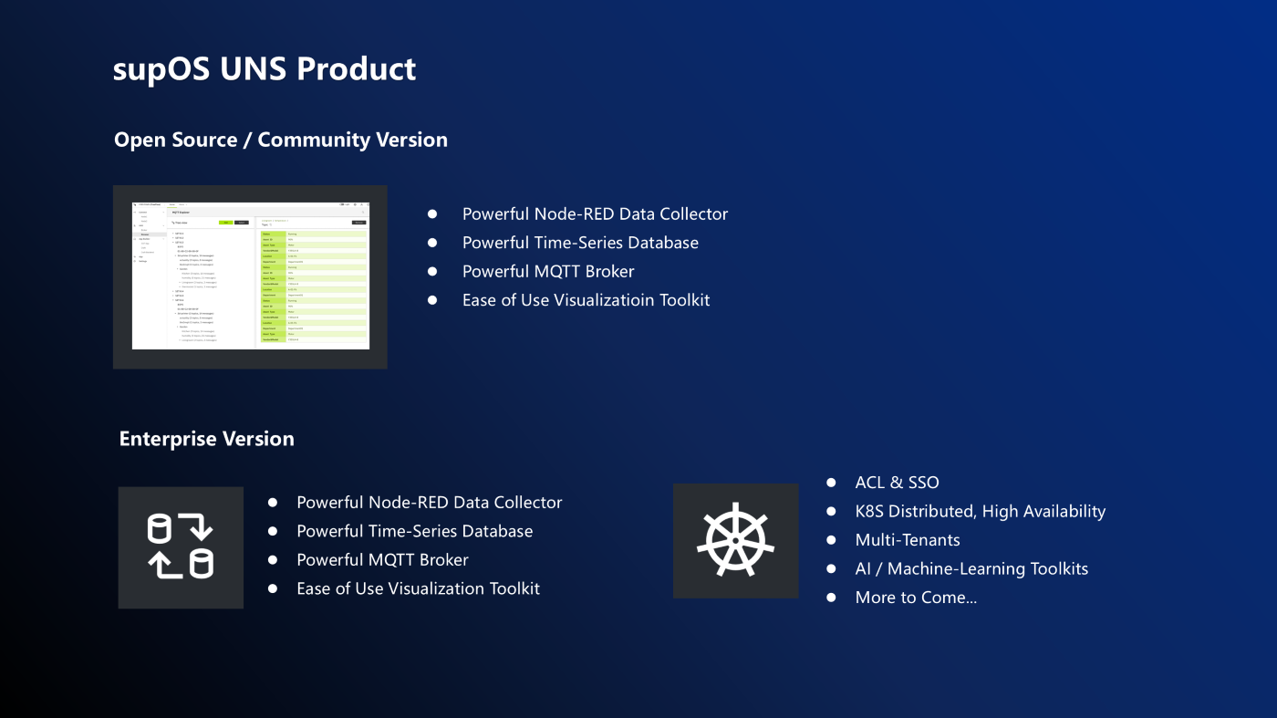Screen dimensions: 1277x718
Task: Click the "More to Come..." bullet
Action: pyautogui.click(x=916, y=598)
